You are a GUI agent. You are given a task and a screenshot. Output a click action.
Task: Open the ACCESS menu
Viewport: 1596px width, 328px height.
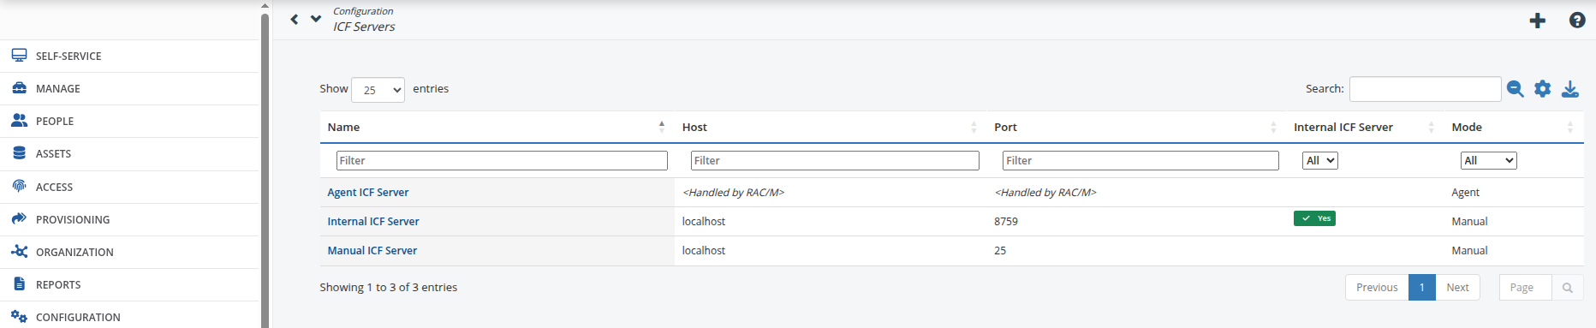click(54, 187)
